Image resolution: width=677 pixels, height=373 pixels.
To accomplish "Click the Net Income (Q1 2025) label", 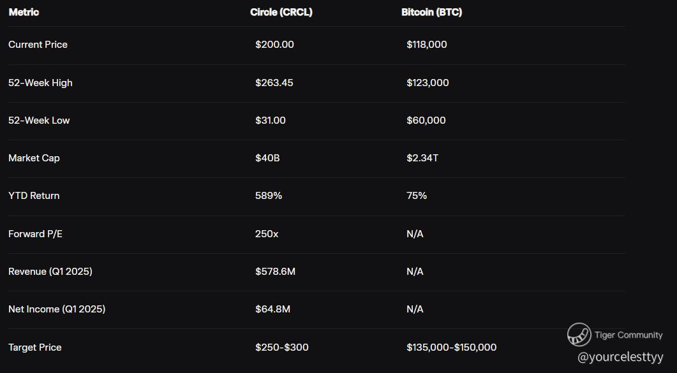I will pyautogui.click(x=57, y=309).
